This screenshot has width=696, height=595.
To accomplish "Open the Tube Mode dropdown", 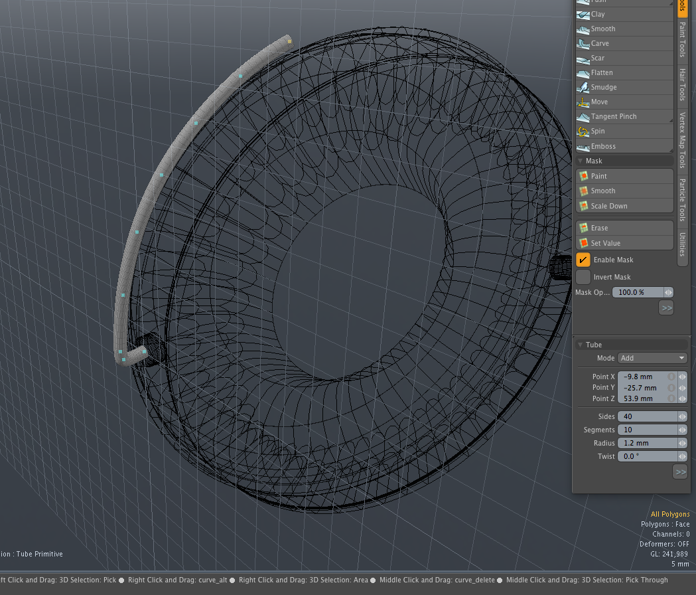I will click(x=652, y=358).
